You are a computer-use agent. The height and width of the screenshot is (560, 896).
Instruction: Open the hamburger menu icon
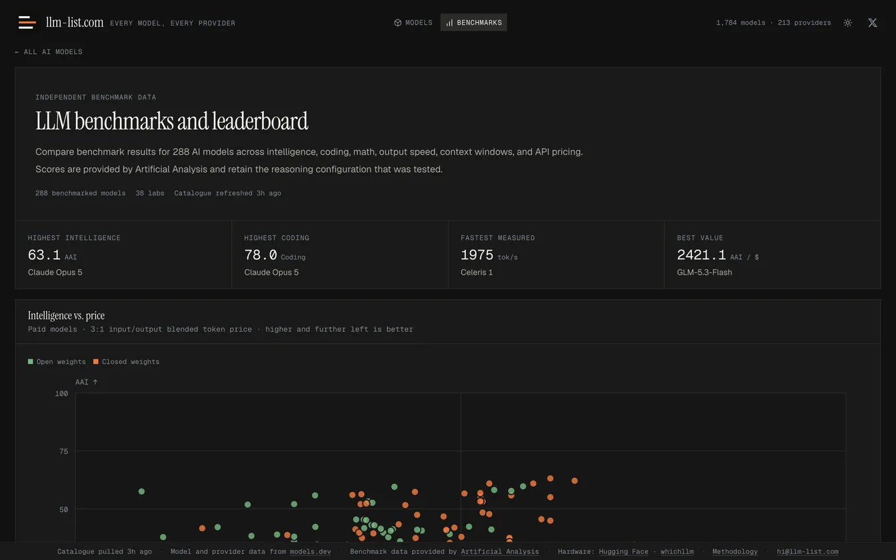27,23
